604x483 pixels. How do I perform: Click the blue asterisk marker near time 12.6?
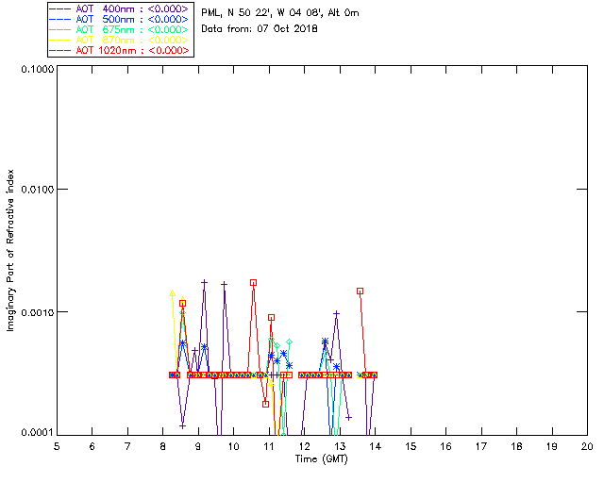(325, 341)
